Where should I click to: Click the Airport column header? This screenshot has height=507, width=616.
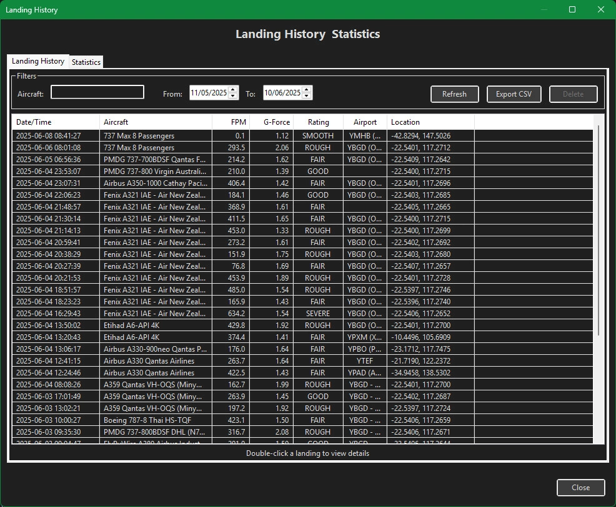(x=365, y=122)
